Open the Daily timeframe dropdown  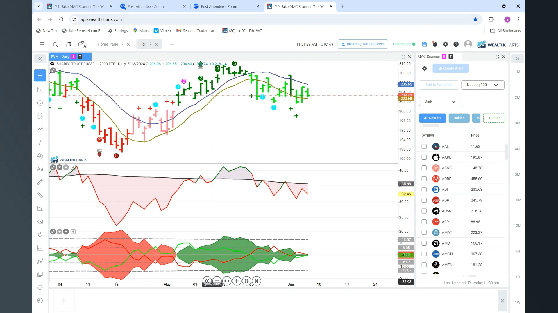pos(440,101)
